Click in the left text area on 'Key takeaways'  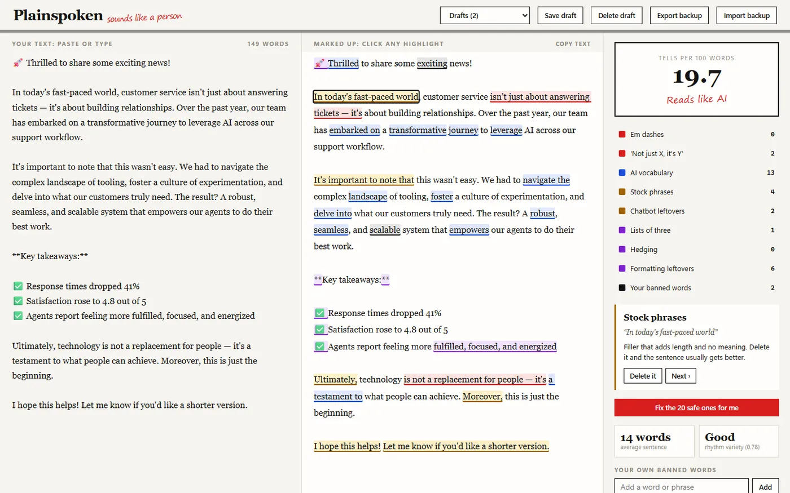pos(50,256)
